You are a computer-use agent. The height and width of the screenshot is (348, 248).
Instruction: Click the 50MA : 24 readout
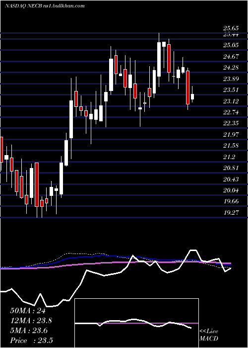tap(28, 311)
